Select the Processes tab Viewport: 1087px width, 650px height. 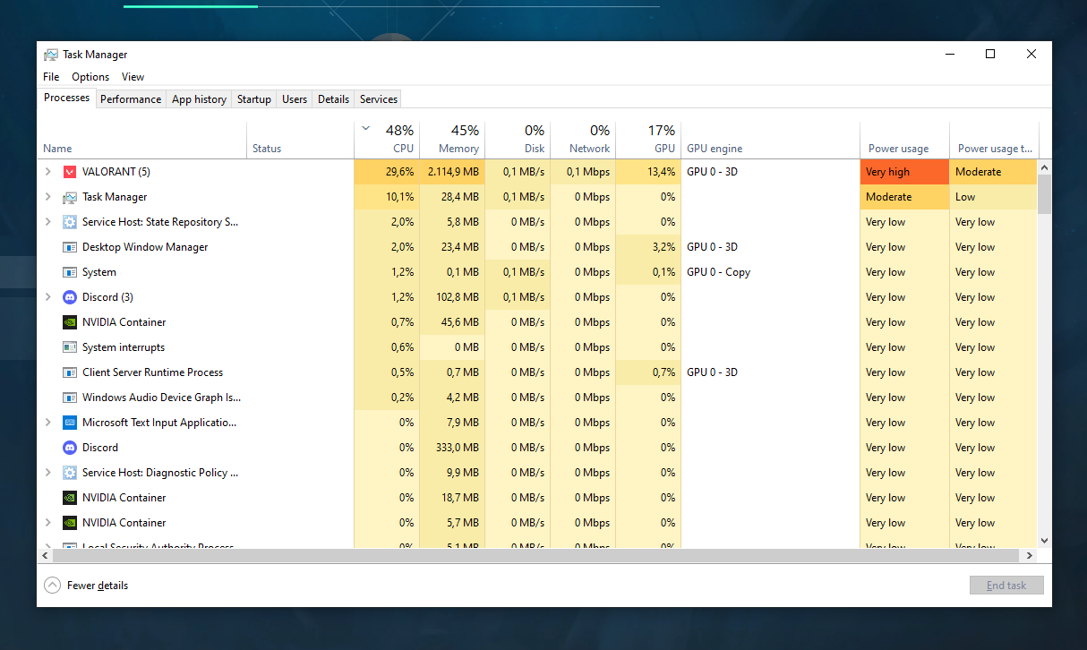coord(67,98)
